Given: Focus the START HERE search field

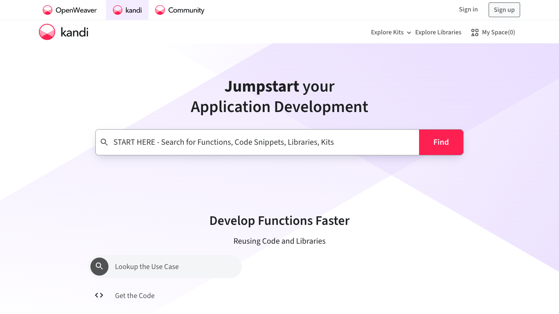Looking at the screenshot, I should [257, 142].
